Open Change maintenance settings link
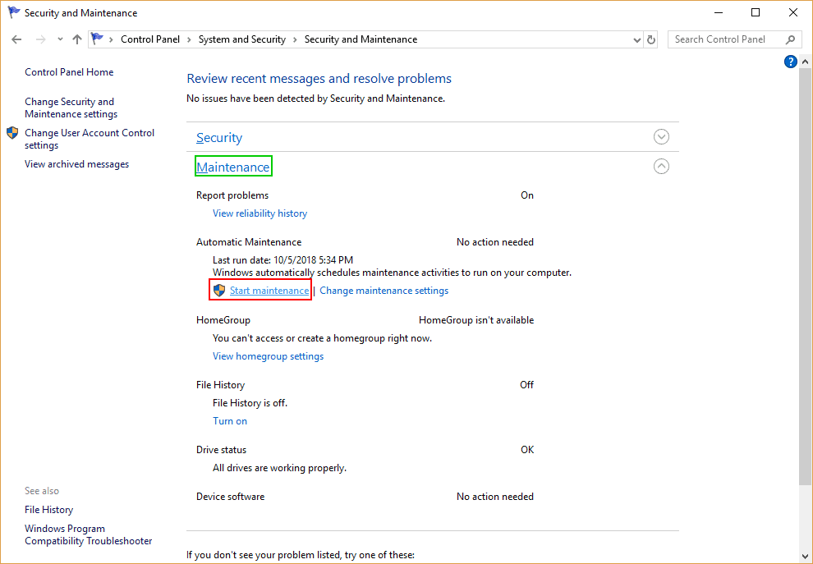Image resolution: width=813 pixels, height=564 pixels. [x=384, y=291]
